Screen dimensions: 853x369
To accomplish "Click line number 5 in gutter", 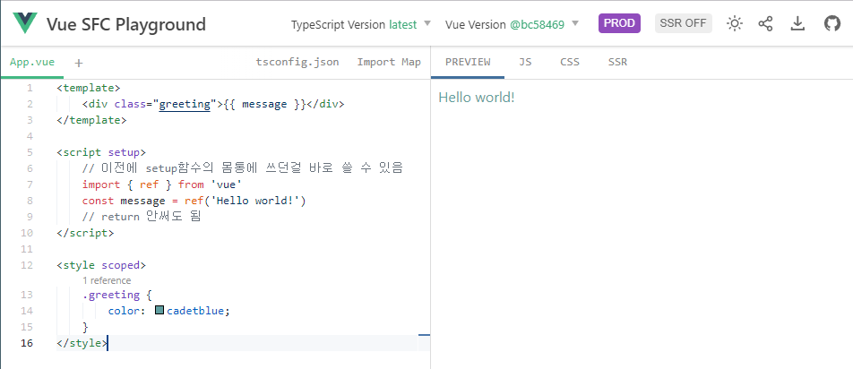I will pyautogui.click(x=30, y=152).
